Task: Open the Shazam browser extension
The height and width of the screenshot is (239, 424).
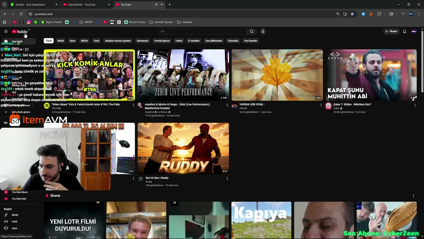Action: 363,14
